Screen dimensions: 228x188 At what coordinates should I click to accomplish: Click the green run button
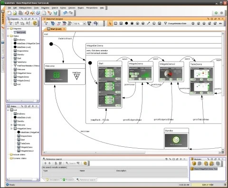point(216,13)
